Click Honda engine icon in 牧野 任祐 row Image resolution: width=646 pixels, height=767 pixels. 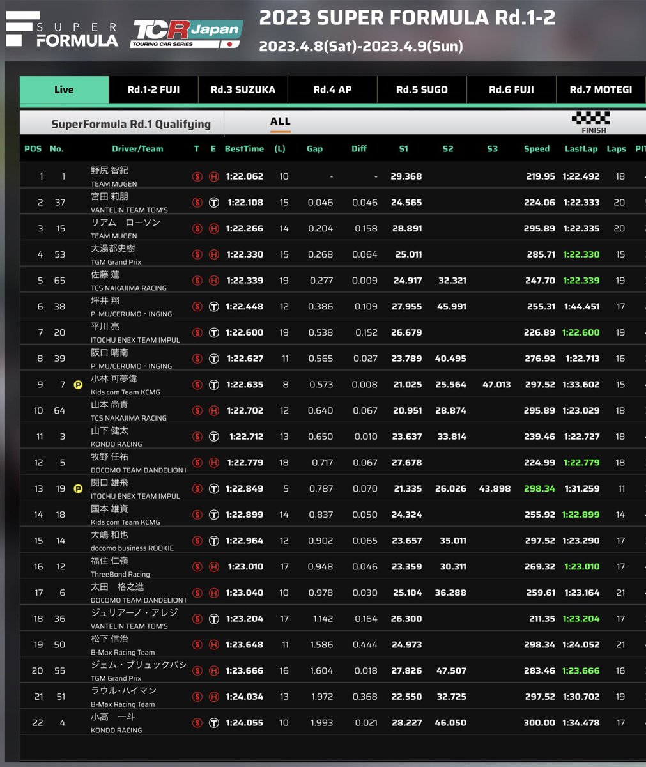[x=214, y=463]
